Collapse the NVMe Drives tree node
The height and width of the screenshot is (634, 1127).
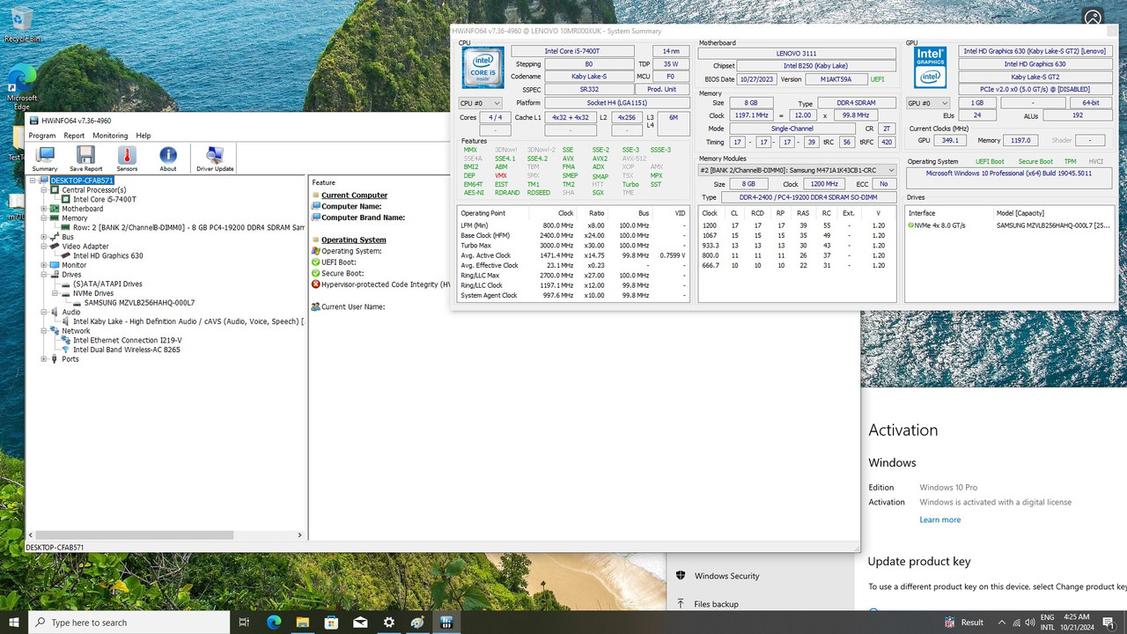[54, 293]
